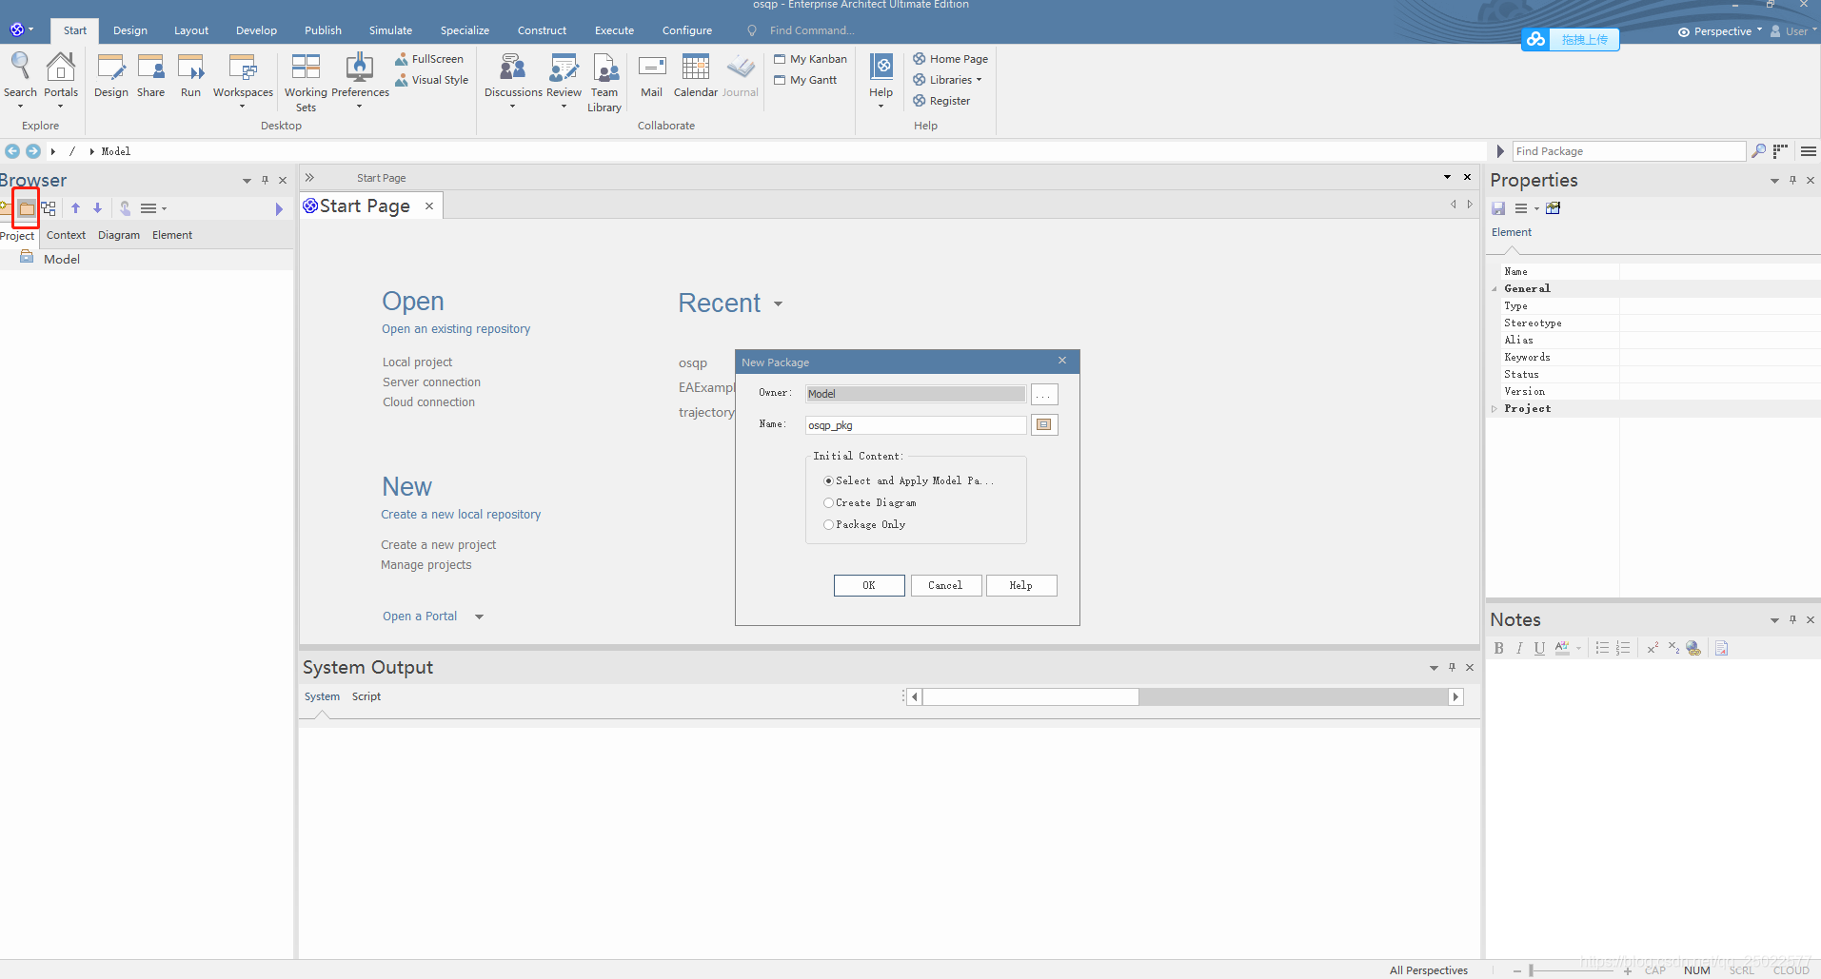Expand the Project group in Properties
Viewport: 1821px width, 979px height.
(x=1494, y=409)
